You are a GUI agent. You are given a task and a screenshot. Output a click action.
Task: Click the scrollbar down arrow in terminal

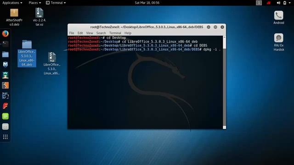pos(224,127)
